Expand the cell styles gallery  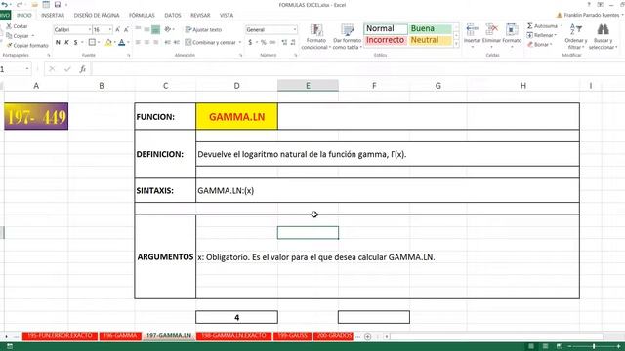[456, 45]
